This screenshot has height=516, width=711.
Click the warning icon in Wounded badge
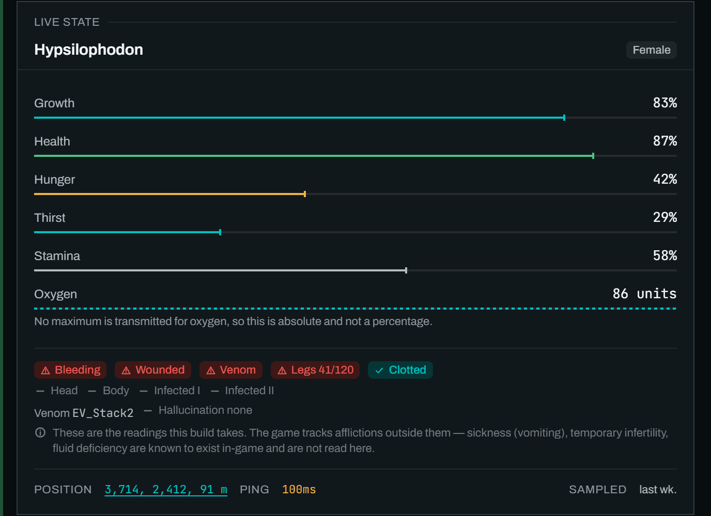point(126,370)
